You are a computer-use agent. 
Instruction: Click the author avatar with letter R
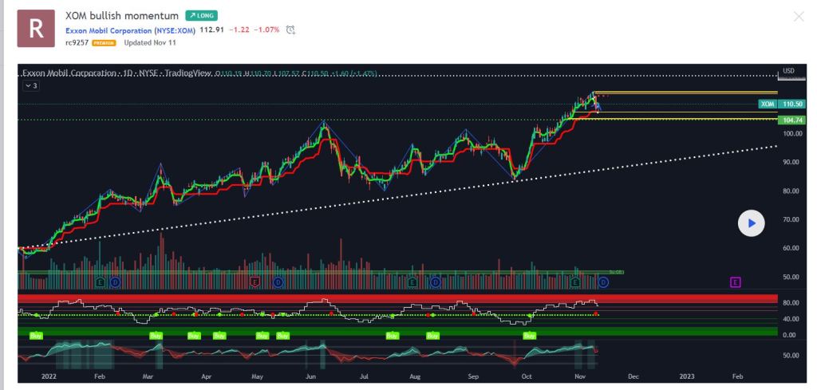36,28
